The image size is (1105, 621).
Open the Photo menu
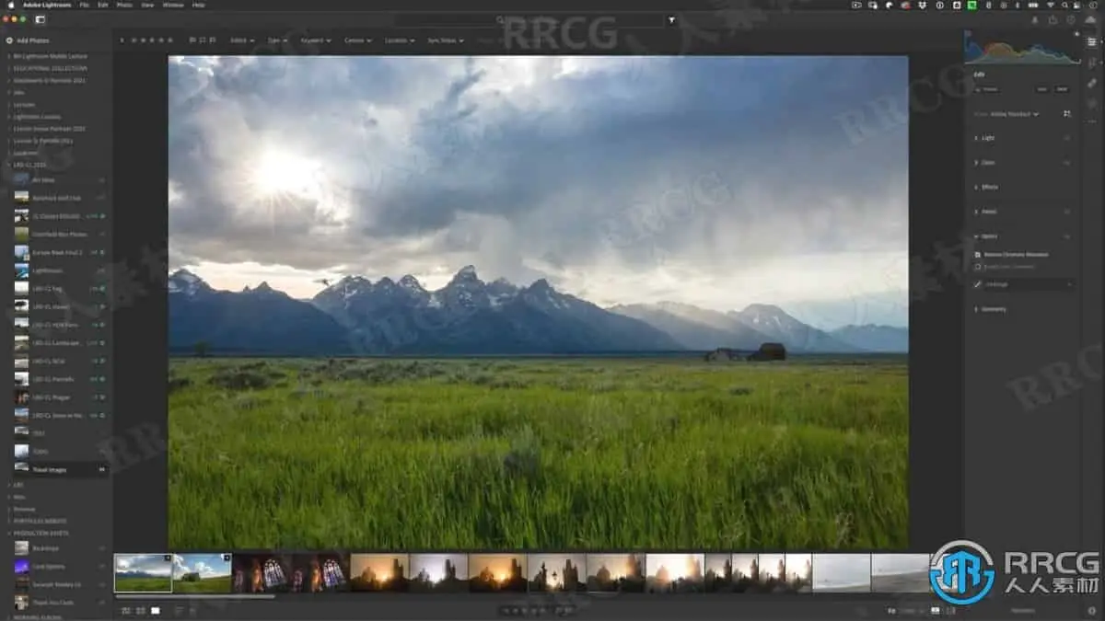coord(124,5)
